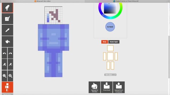Select the Paint Bucket fill tool
Image resolution: width=170 pixels, height=95 pixels.
pyautogui.click(x=7, y=42)
